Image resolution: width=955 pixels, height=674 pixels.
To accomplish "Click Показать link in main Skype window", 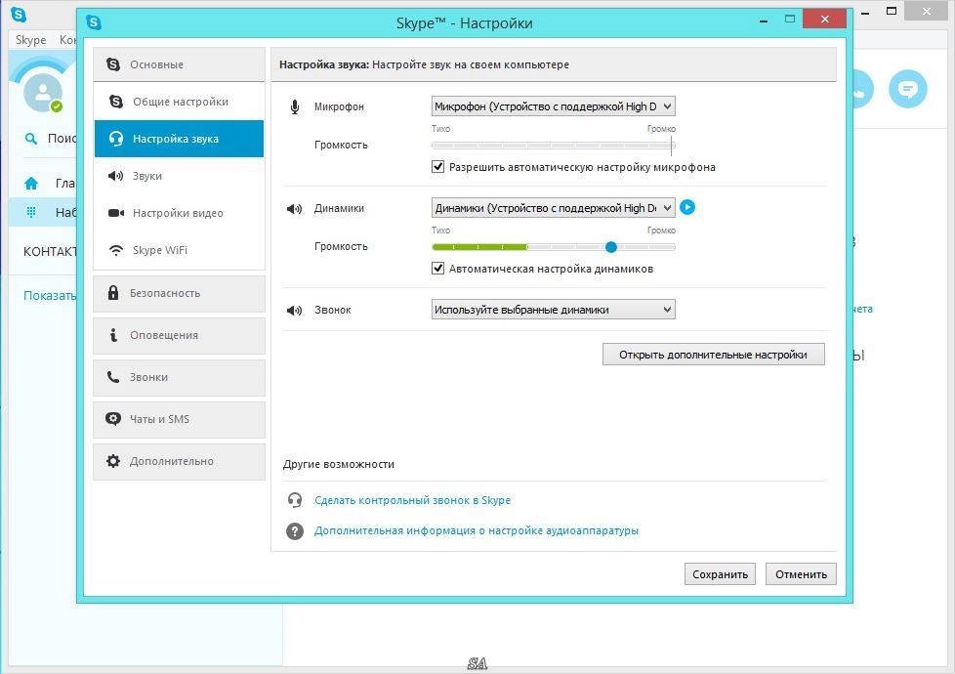I will coord(50,296).
